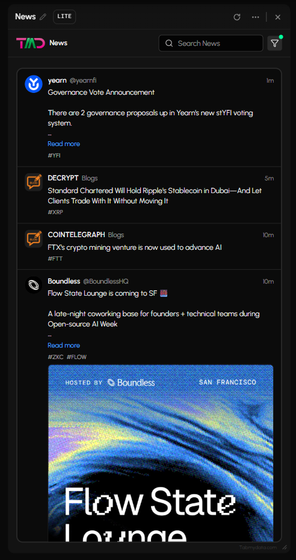Screen dimensions: 296x560
Task: Focus the Search News field
Action: [211, 43]
